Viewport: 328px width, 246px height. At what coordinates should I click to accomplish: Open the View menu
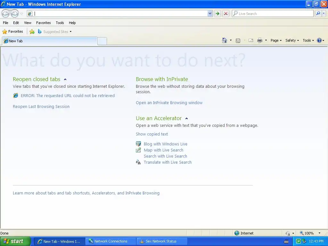pos(28,23)
